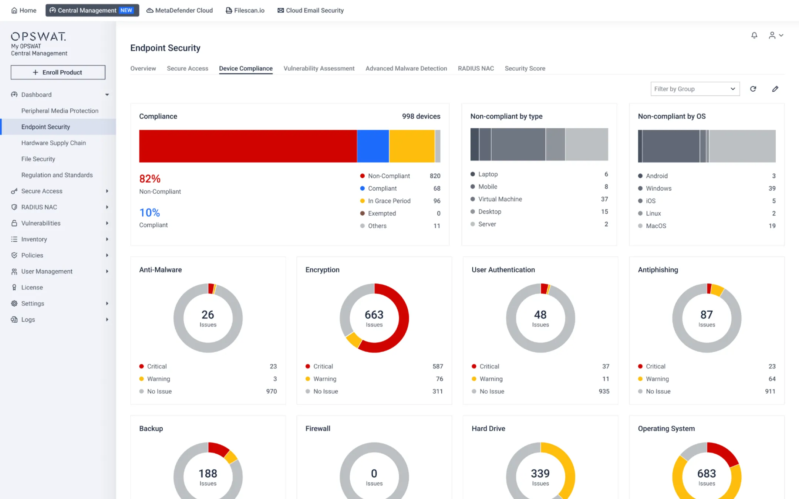Image resolution: width=799 pixels, height=499 pixels.
Task: Click the pencil edit dashboard icon
Action: pos(775,89)
